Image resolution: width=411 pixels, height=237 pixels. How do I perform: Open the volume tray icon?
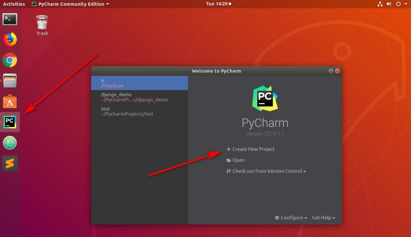coord(389,4)
